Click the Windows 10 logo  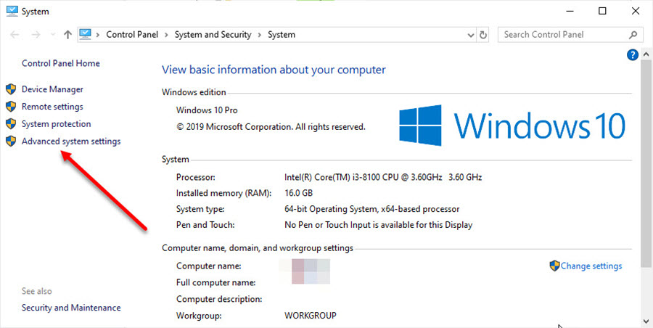(512, 125)
